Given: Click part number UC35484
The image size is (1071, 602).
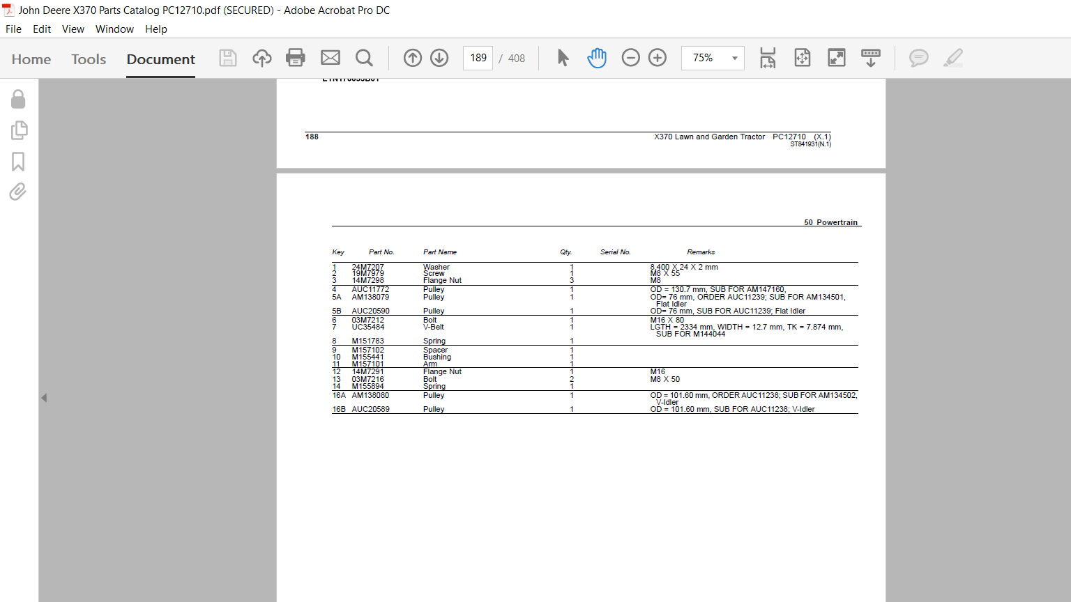Looking at the screenshot, I should point(368,327).
